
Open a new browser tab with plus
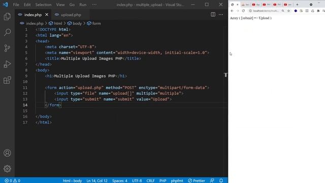(x=297, y=5)
